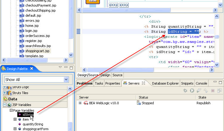Image resolution: width=224 pixels, height=131 pixels.
Task: Click the Servers tab icon
Action: tap(125, 83)
